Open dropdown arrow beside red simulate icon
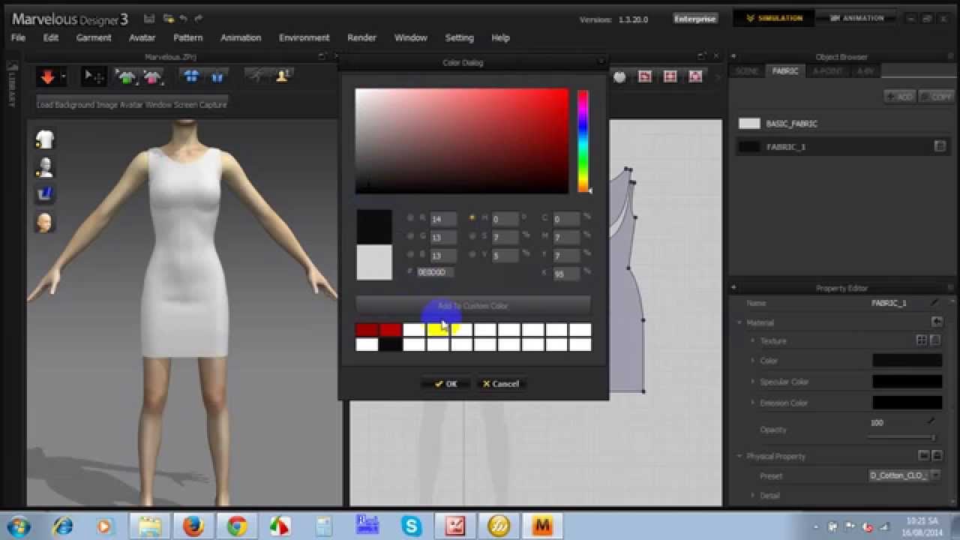 click(63, 76)
